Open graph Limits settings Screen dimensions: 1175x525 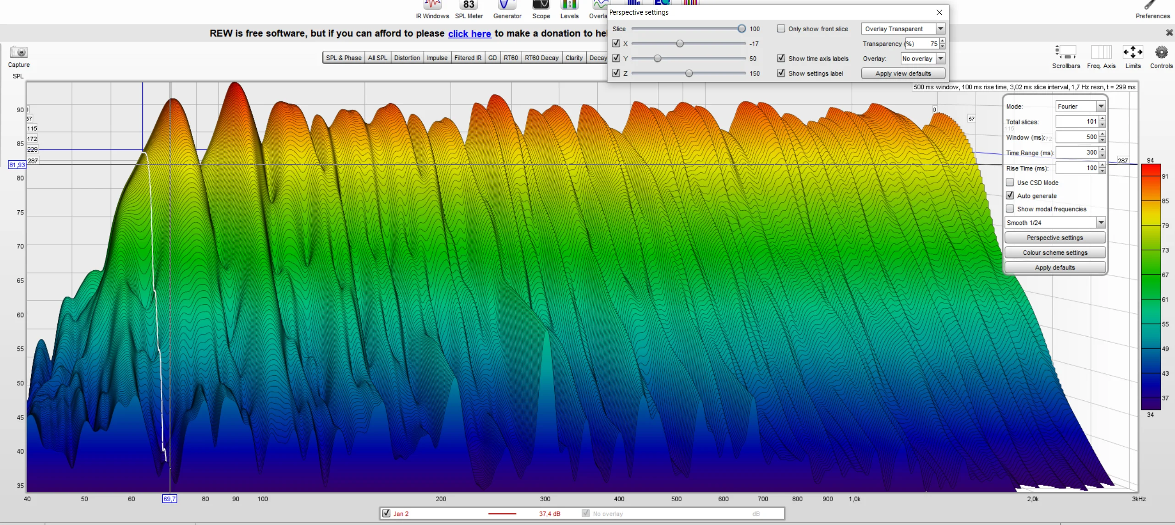click(1133, 57)
